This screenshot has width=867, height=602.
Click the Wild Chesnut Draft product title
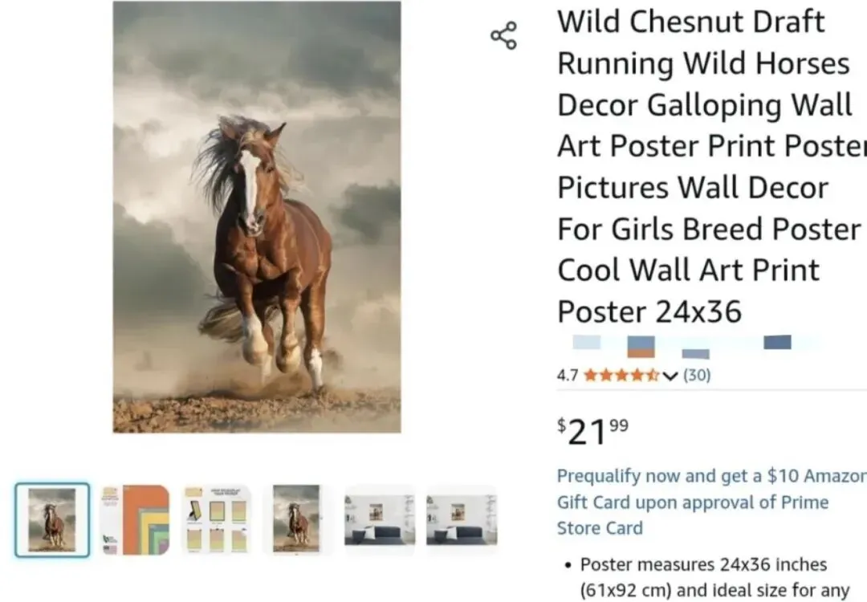[711, 166]
